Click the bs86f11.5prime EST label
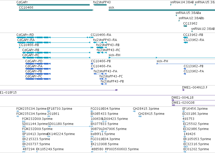 [103, 134]
